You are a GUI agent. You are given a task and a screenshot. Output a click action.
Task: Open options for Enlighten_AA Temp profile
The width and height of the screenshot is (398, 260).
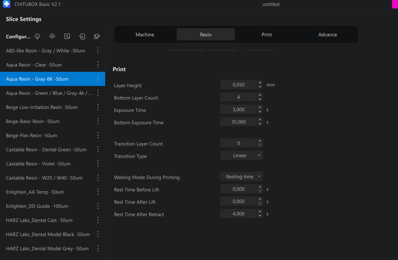98,192
